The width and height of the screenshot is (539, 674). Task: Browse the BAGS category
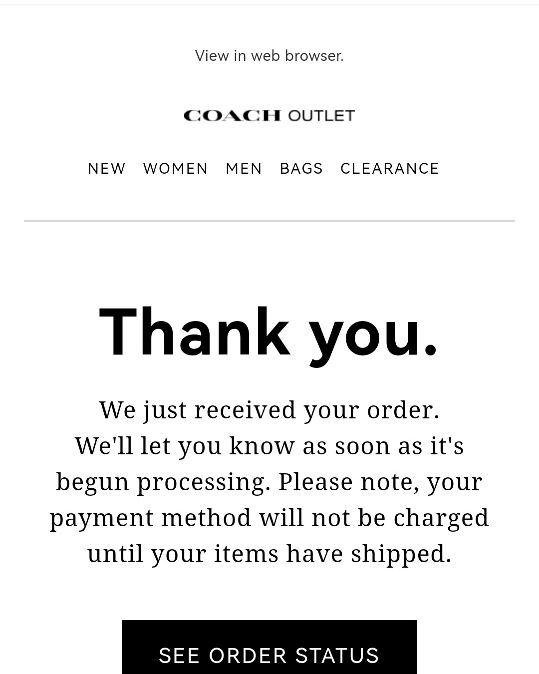coord(301,169)
